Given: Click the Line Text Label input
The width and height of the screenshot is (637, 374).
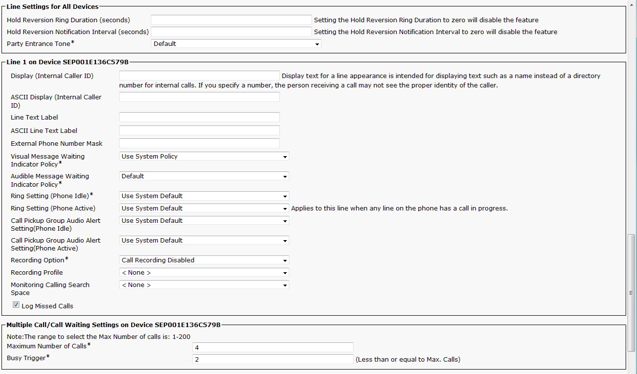Looking at the screenshot, I should (199, 118).
